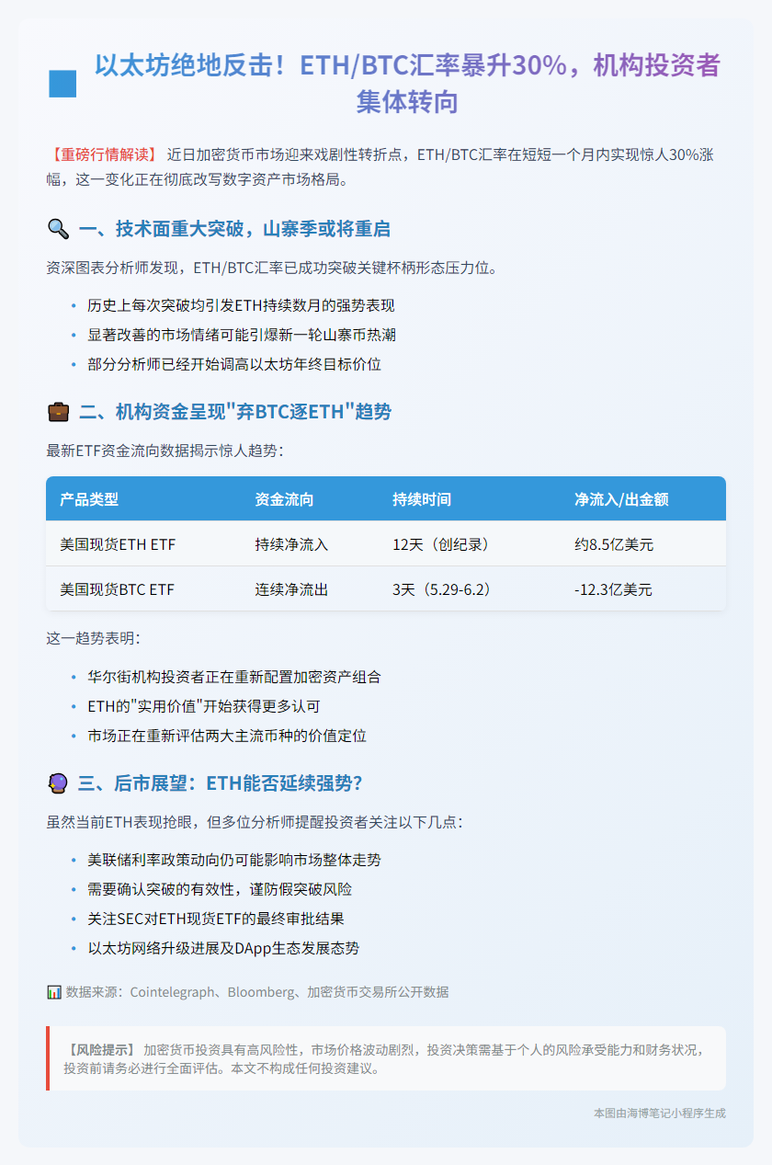Click bullet 美联储利率政策动向仍可能影响市场整体走势
The width and height of the screenshot is (772, 1165).
tap(233, 860)
